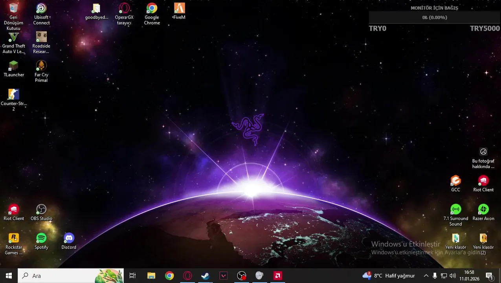
Task: Select the Yeni klasör (2) folder
Action: pos(483,244)
